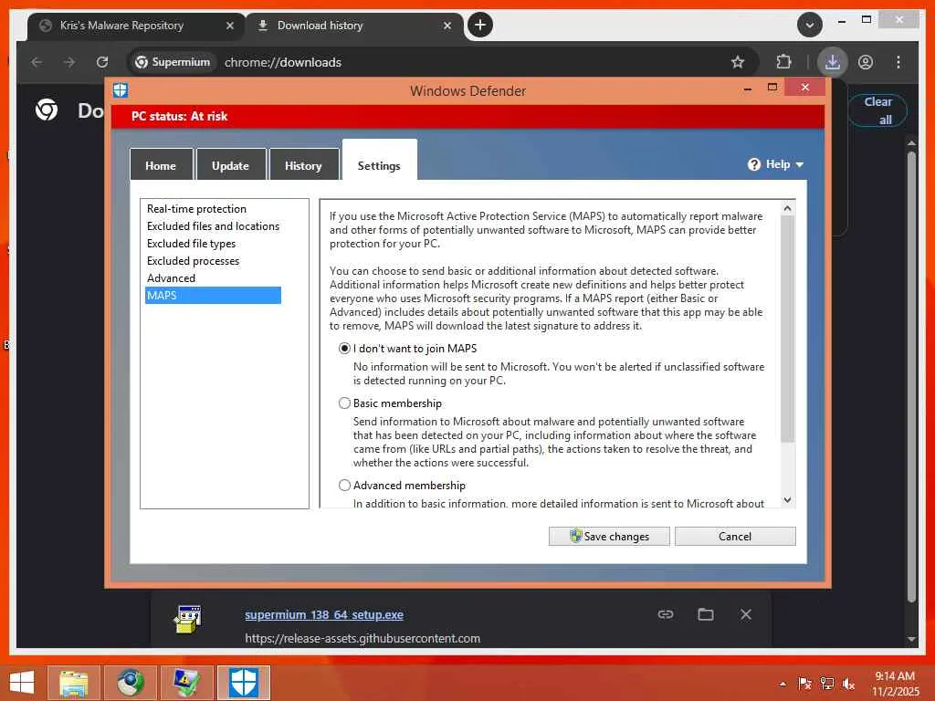The width and height of the screenshot is (935, 701).
Task: Copy the download link for supermium setup
Action: [666, 614]
